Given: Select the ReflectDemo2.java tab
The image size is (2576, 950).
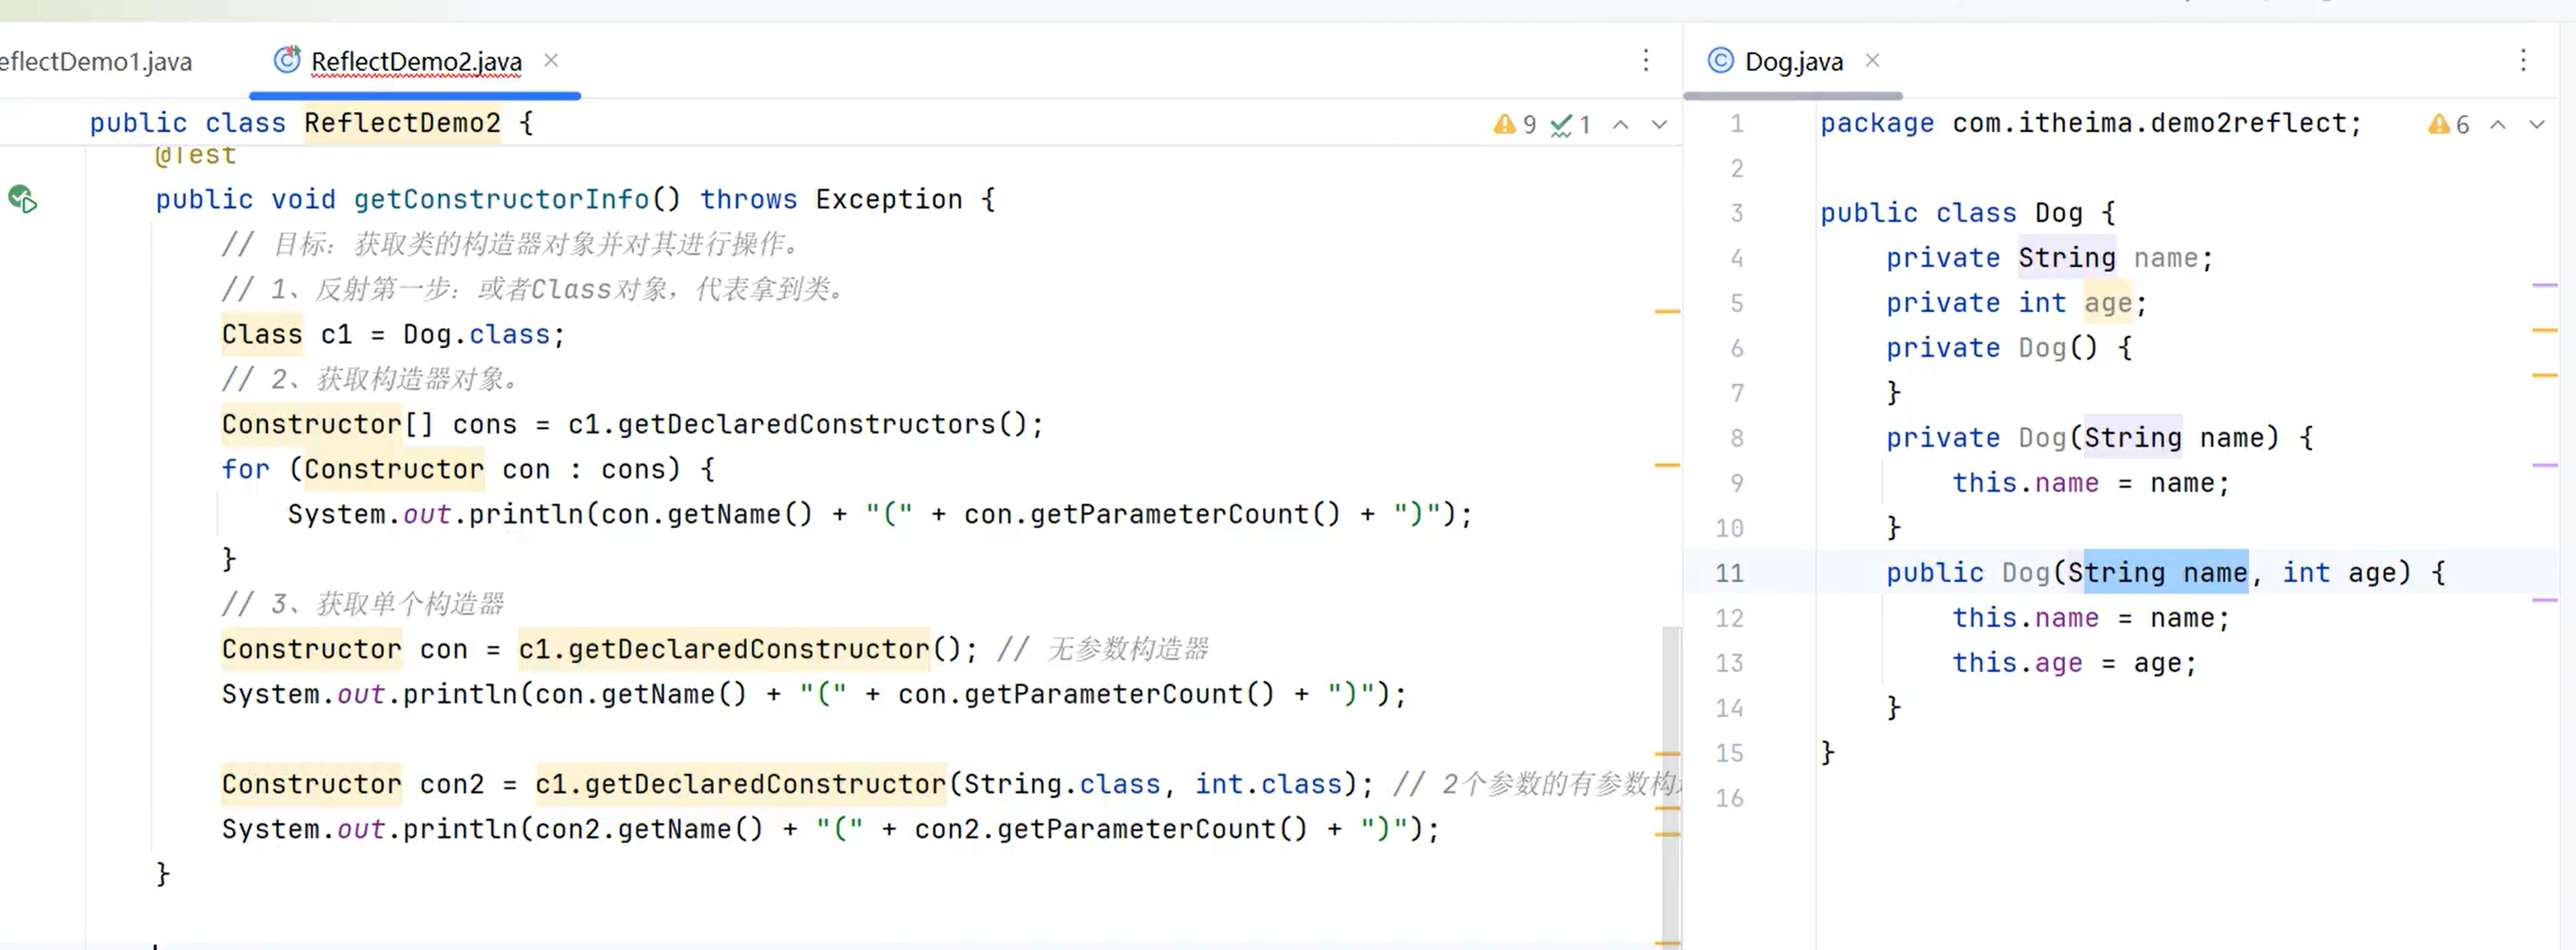Looking at the screenshot, I should pos(416,62).
